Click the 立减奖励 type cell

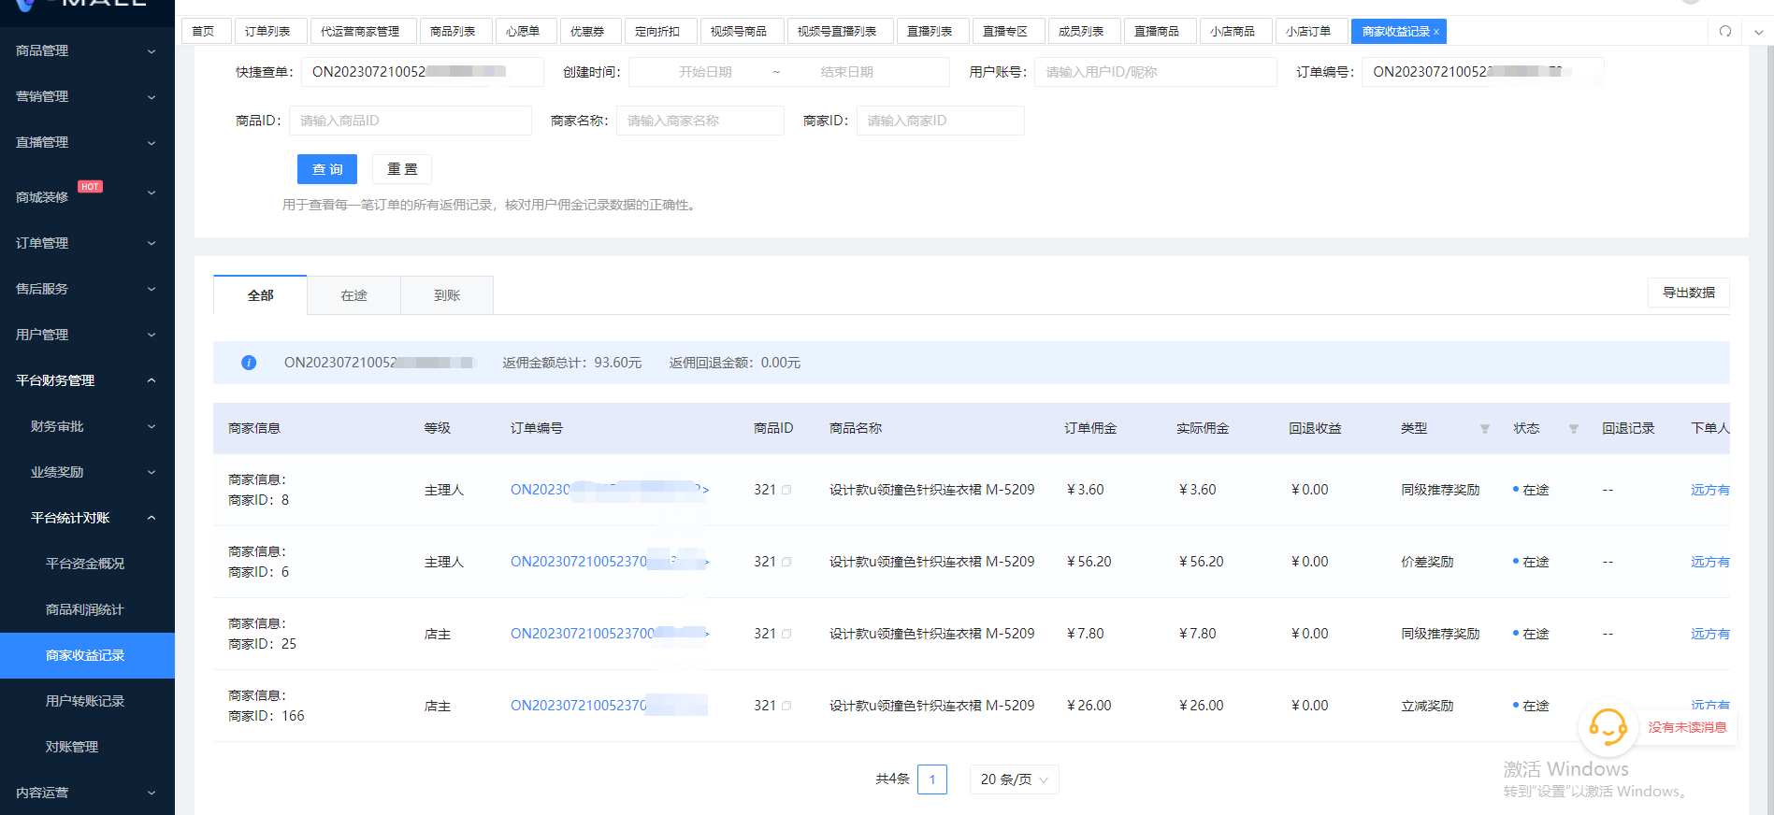[x=1427, y=706]
